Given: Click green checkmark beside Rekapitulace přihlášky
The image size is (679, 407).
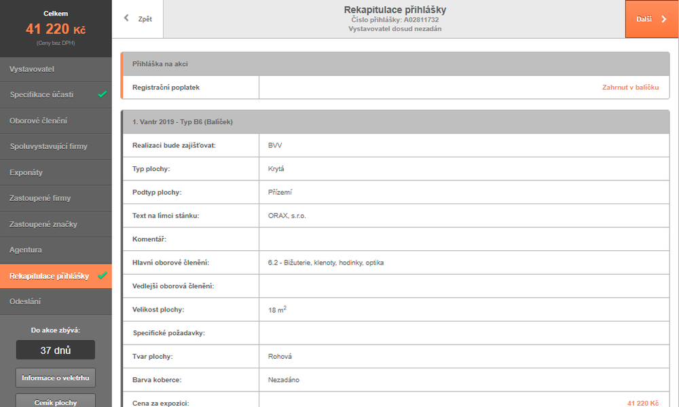Looking at the screenshot, I should 103,275.
